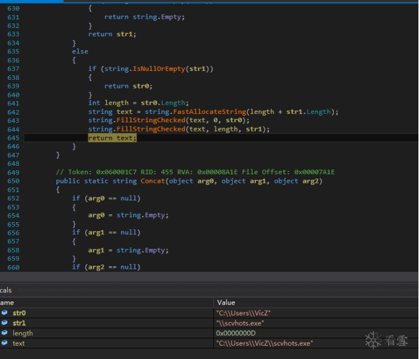The width and height of the screenshot is (419, 359).
Task: Click the length variable icon in Locals
Action: pyautogui.click(x=5, y=333)
